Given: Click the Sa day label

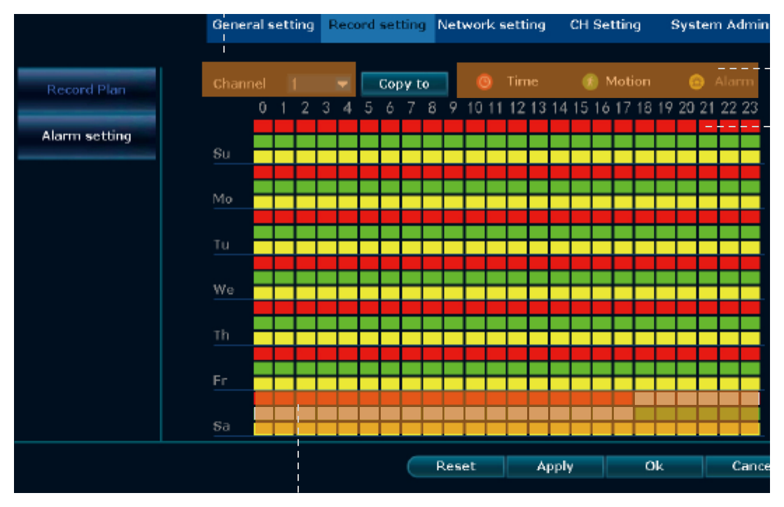Looking at the screenshot, I should tap(221, 426).
